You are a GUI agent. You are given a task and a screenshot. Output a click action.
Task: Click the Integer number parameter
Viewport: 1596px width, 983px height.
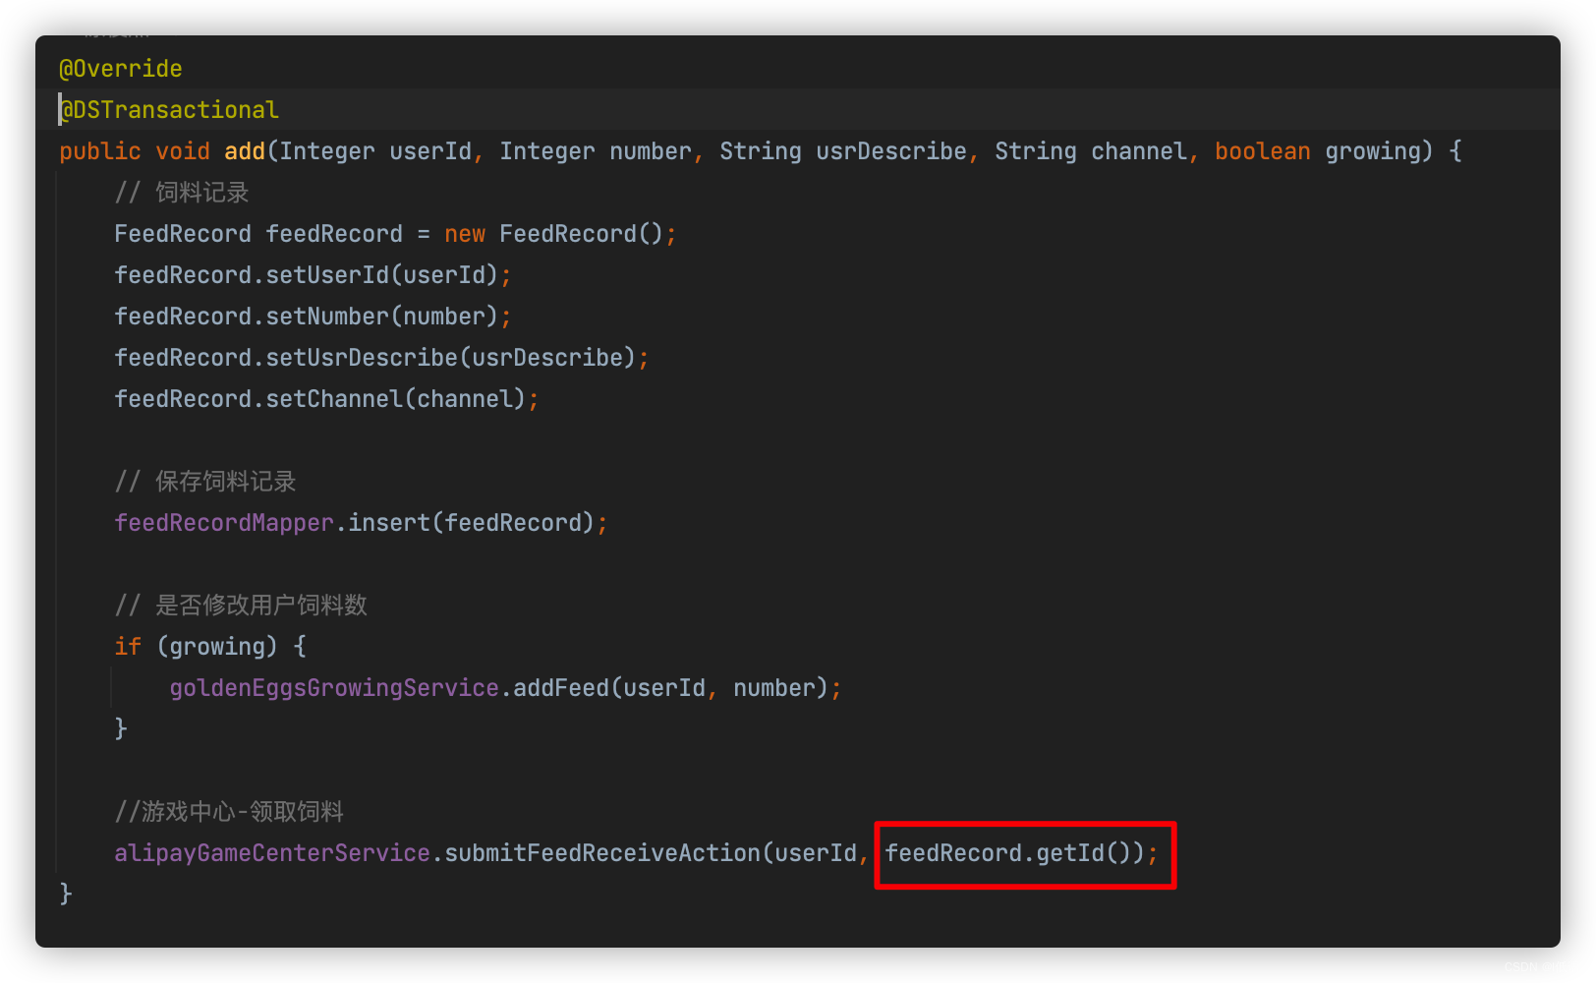[x=596, y=151]
